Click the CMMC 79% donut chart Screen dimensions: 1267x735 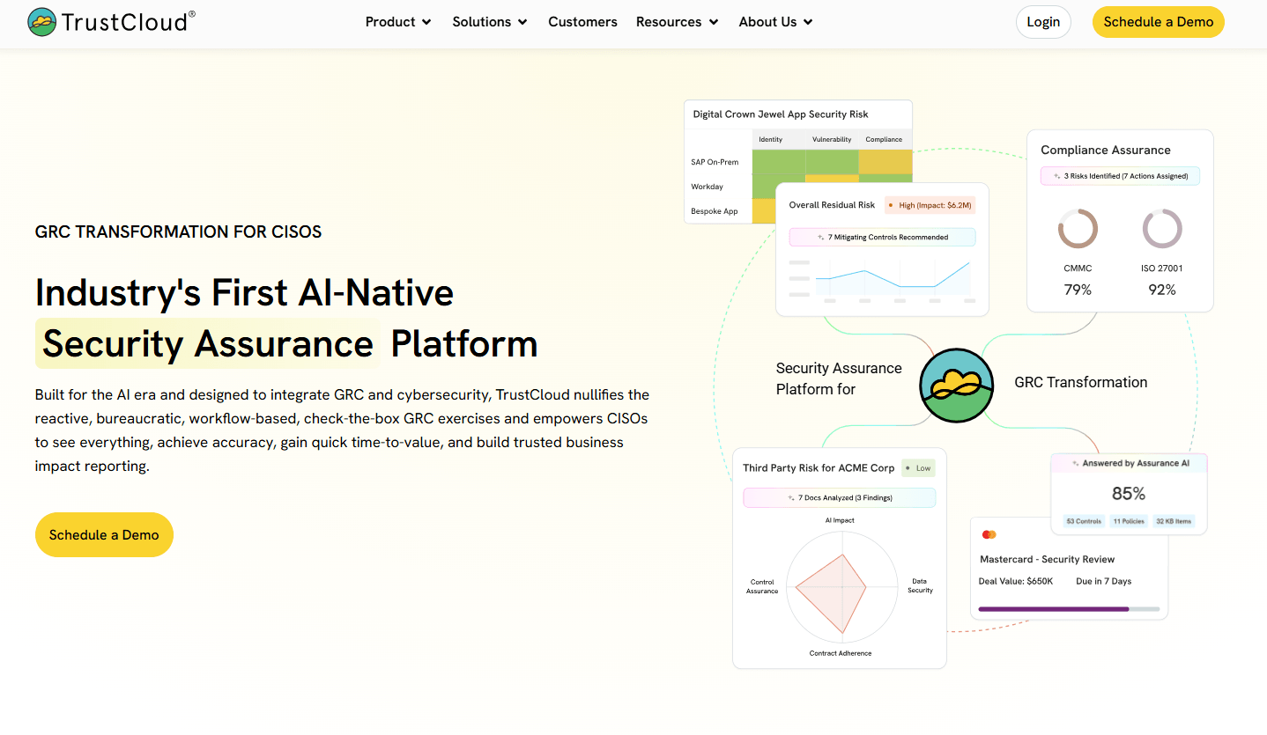point(1078,229)
